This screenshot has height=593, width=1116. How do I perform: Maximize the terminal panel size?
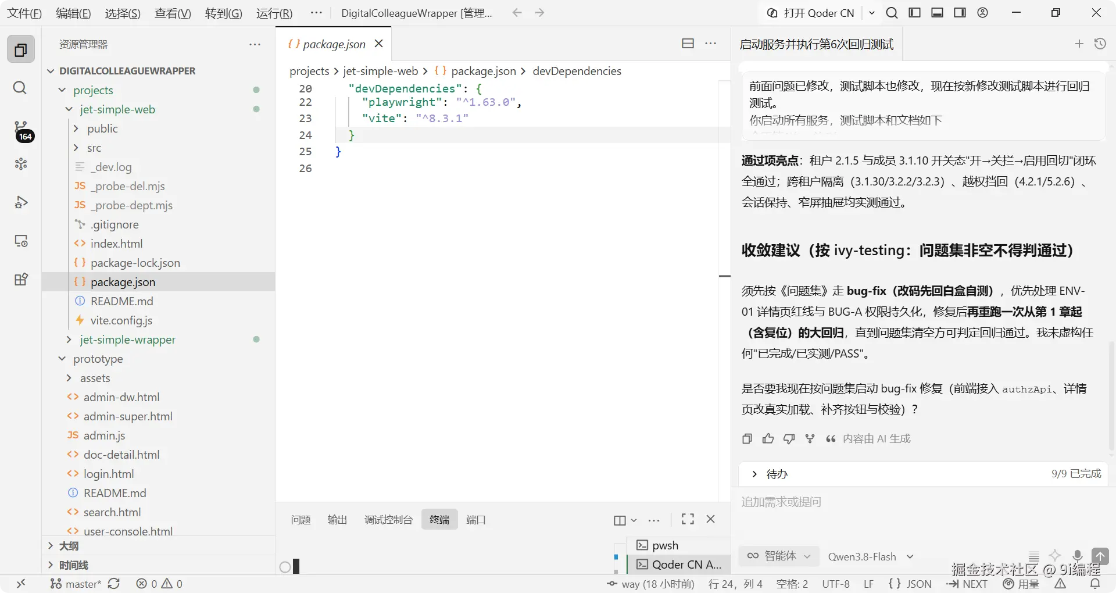pos(688,519)
